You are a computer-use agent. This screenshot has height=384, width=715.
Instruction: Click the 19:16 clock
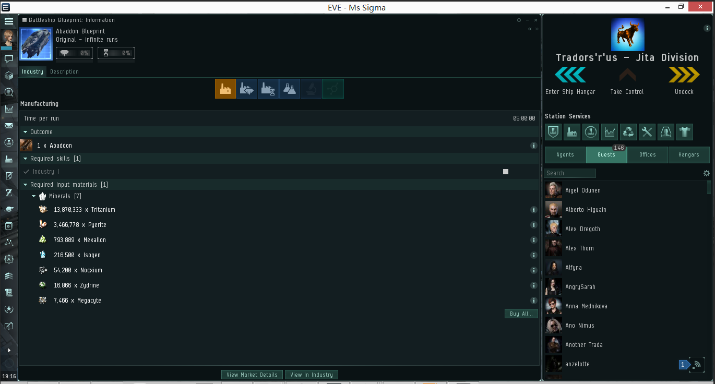pyautogui.click(x=9, y=376)
